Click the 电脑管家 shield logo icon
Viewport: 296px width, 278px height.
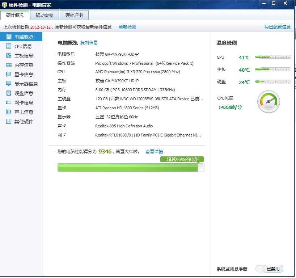(x=4, y=5)
